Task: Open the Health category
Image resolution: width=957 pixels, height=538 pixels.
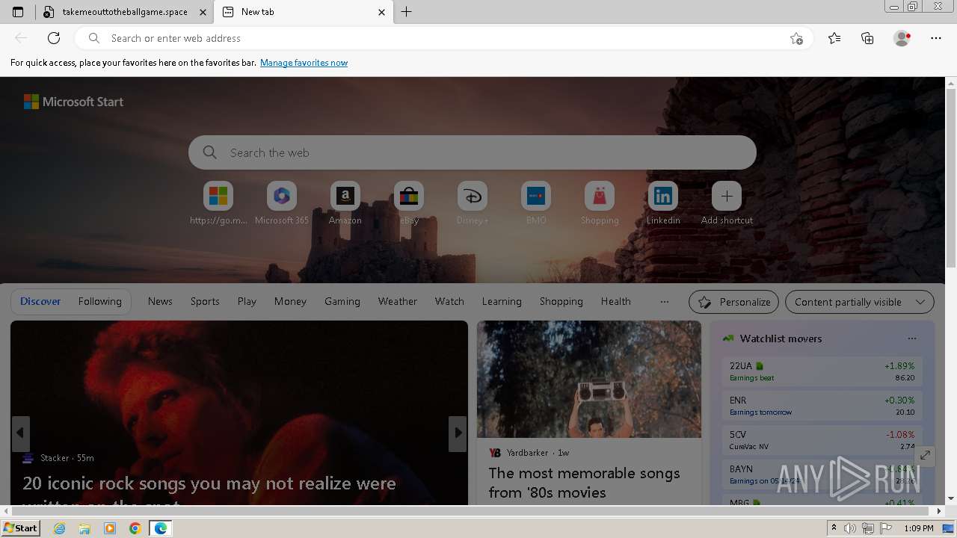Action: [615, 301]
